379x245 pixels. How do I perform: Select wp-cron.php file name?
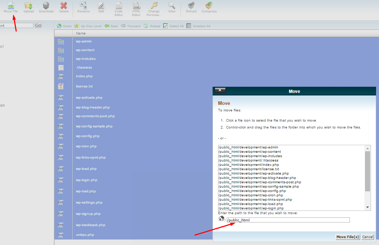tap(86, 146)
